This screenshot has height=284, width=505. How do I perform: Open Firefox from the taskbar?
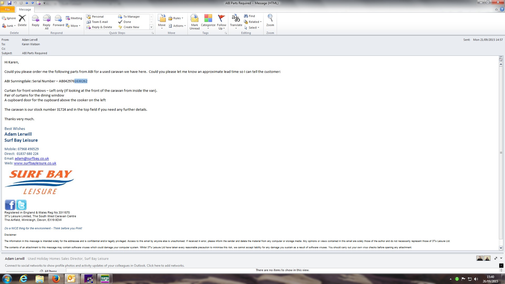click(56, 278)
